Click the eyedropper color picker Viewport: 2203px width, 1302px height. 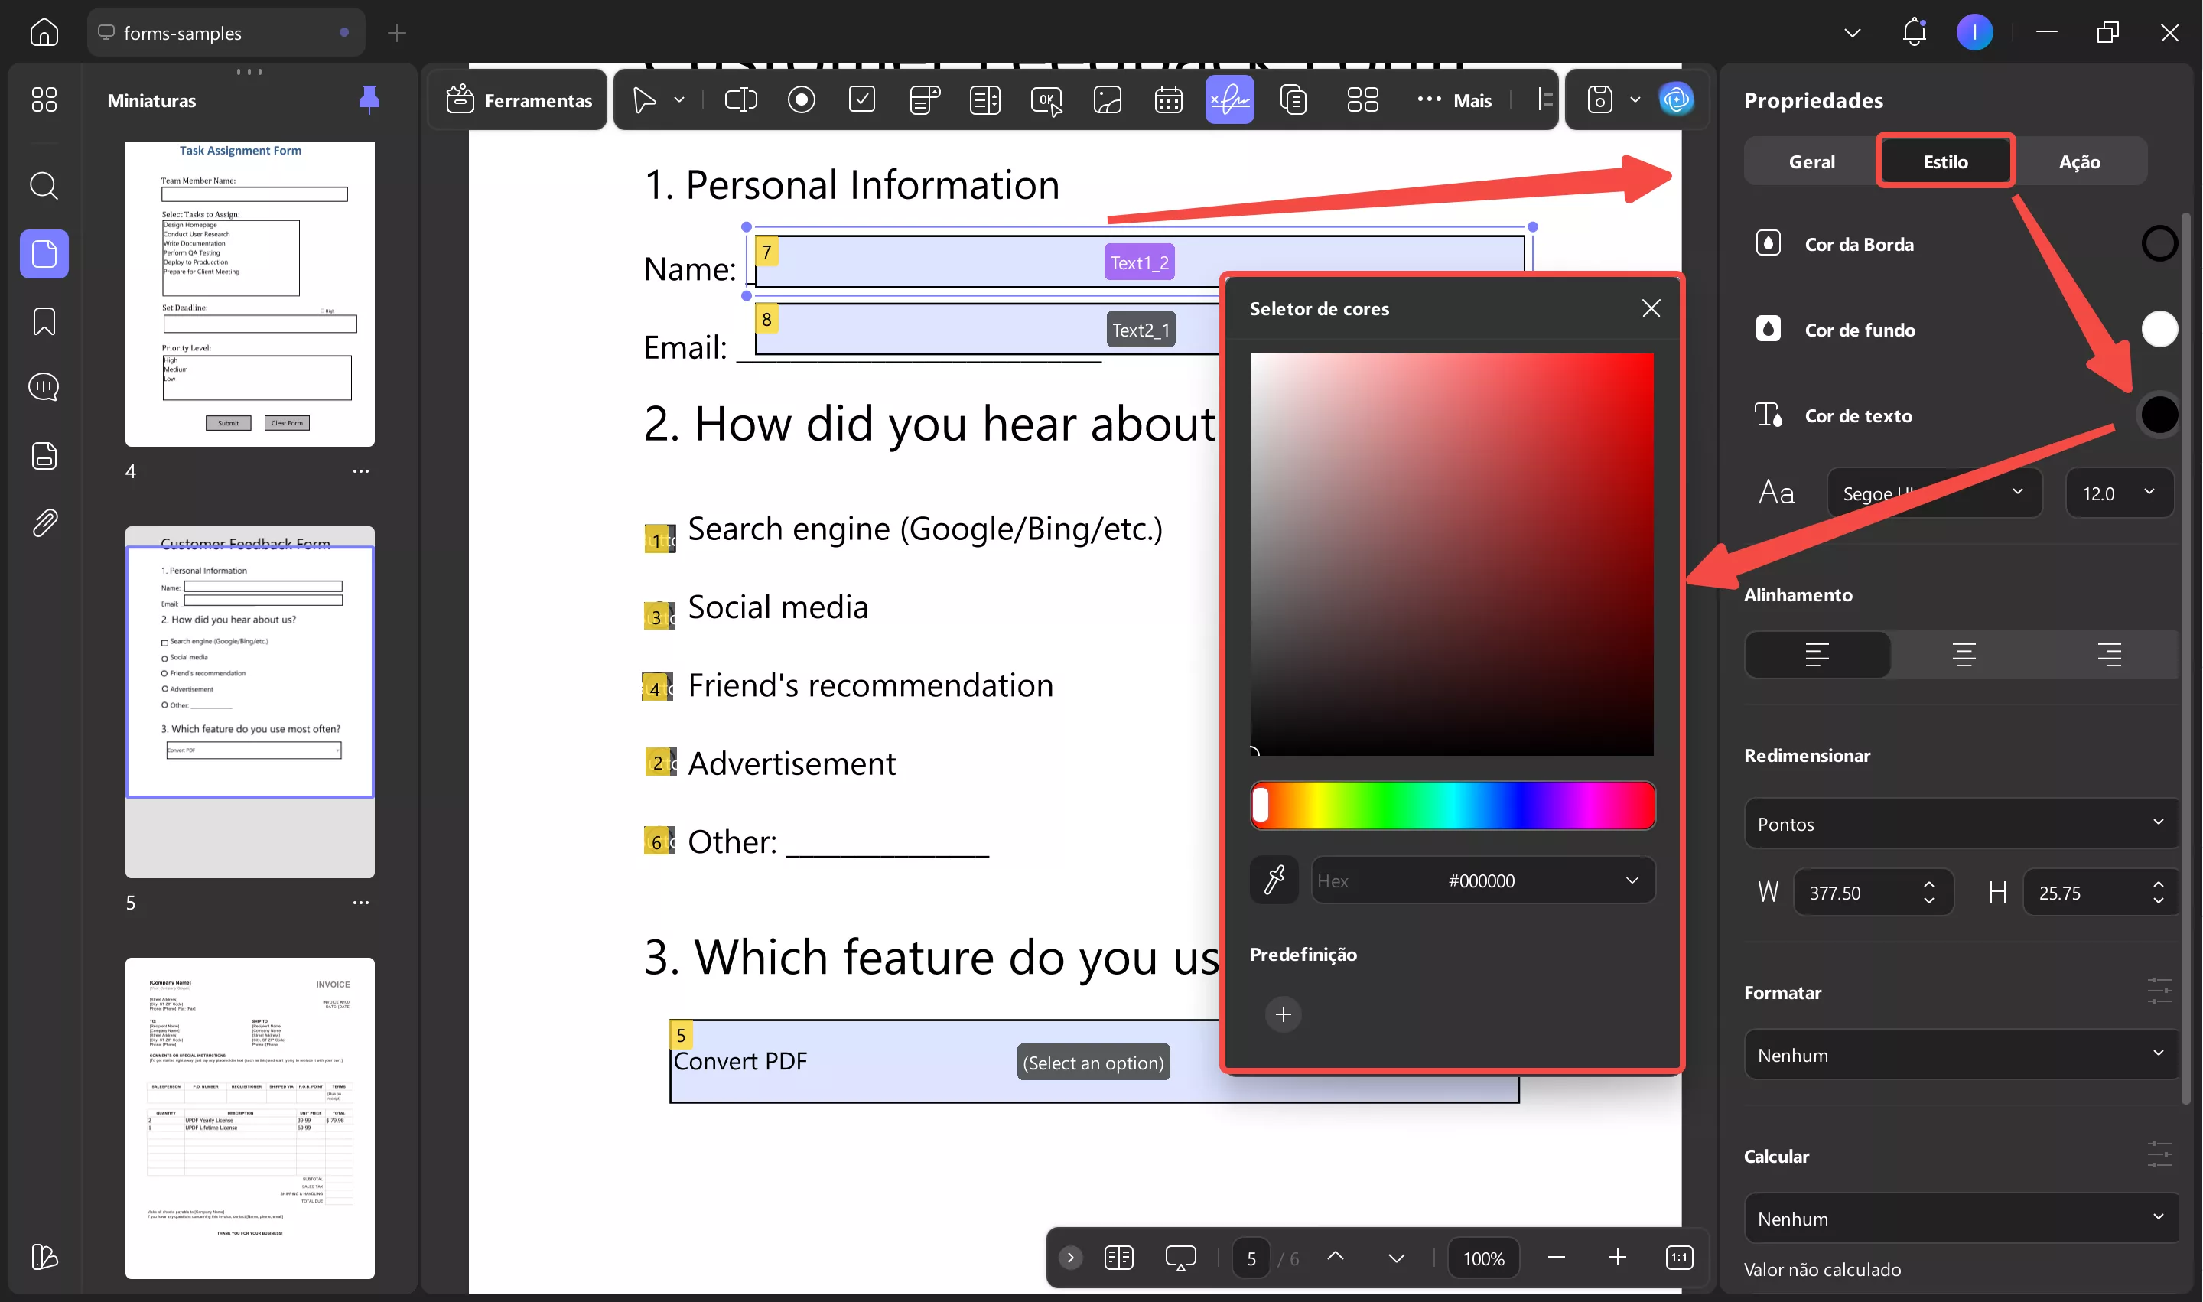tap(1274, 880)
